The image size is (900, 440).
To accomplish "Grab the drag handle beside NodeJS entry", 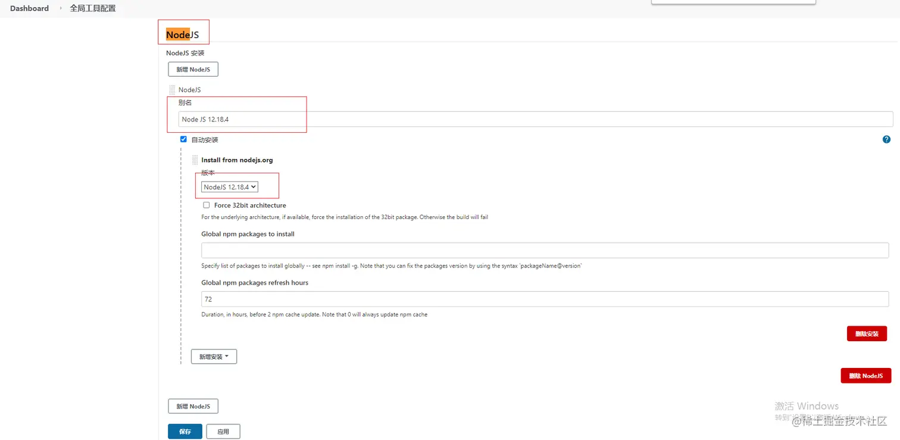I will click(x=172, y=90).
